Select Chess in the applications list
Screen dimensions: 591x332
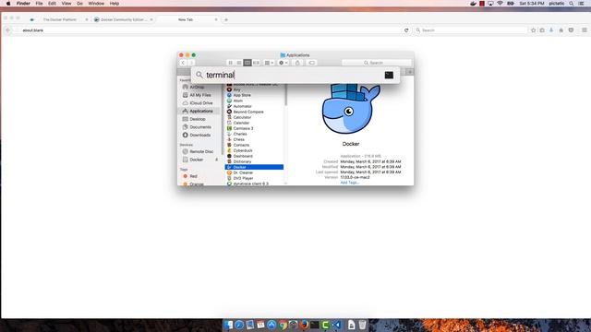click(238, 139)
